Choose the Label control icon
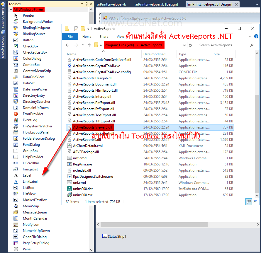 point(16,175)
